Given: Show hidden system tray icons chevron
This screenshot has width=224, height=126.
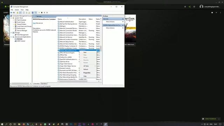Looking at the screenshot, I should point(202,124).
